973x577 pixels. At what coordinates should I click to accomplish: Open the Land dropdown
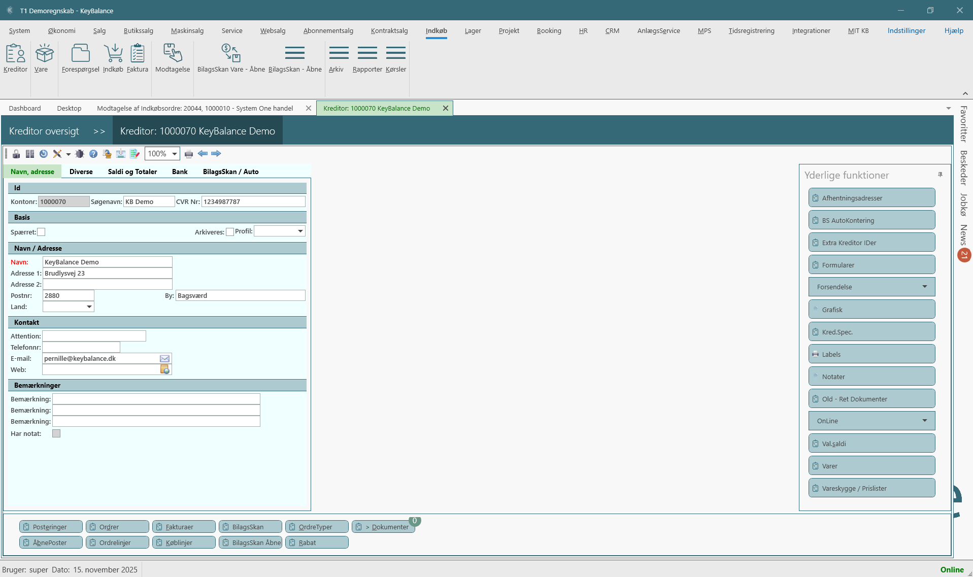point(89,307)
